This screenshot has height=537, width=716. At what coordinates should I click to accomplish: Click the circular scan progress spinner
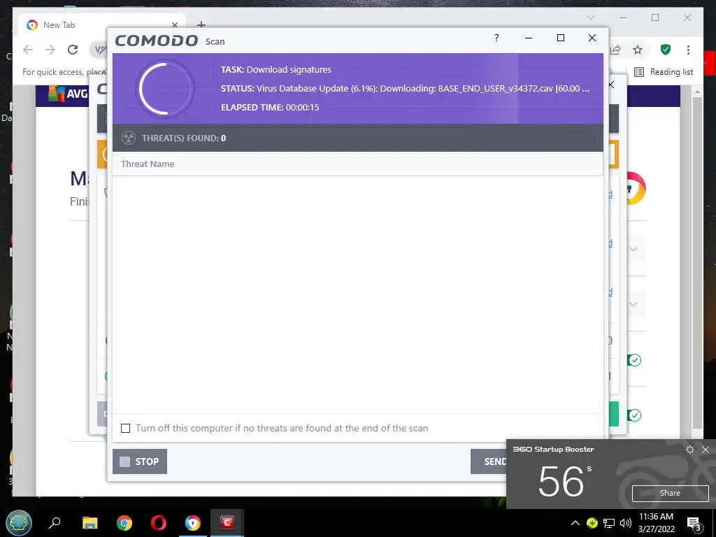point(165,89)
